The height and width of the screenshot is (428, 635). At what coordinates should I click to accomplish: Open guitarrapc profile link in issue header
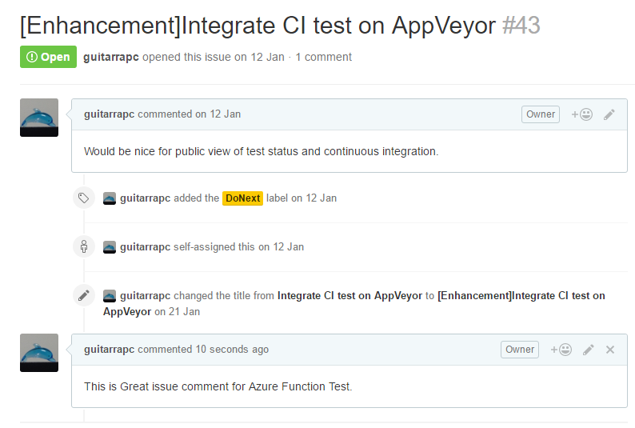pyautogui.click(x=111, y=58)
